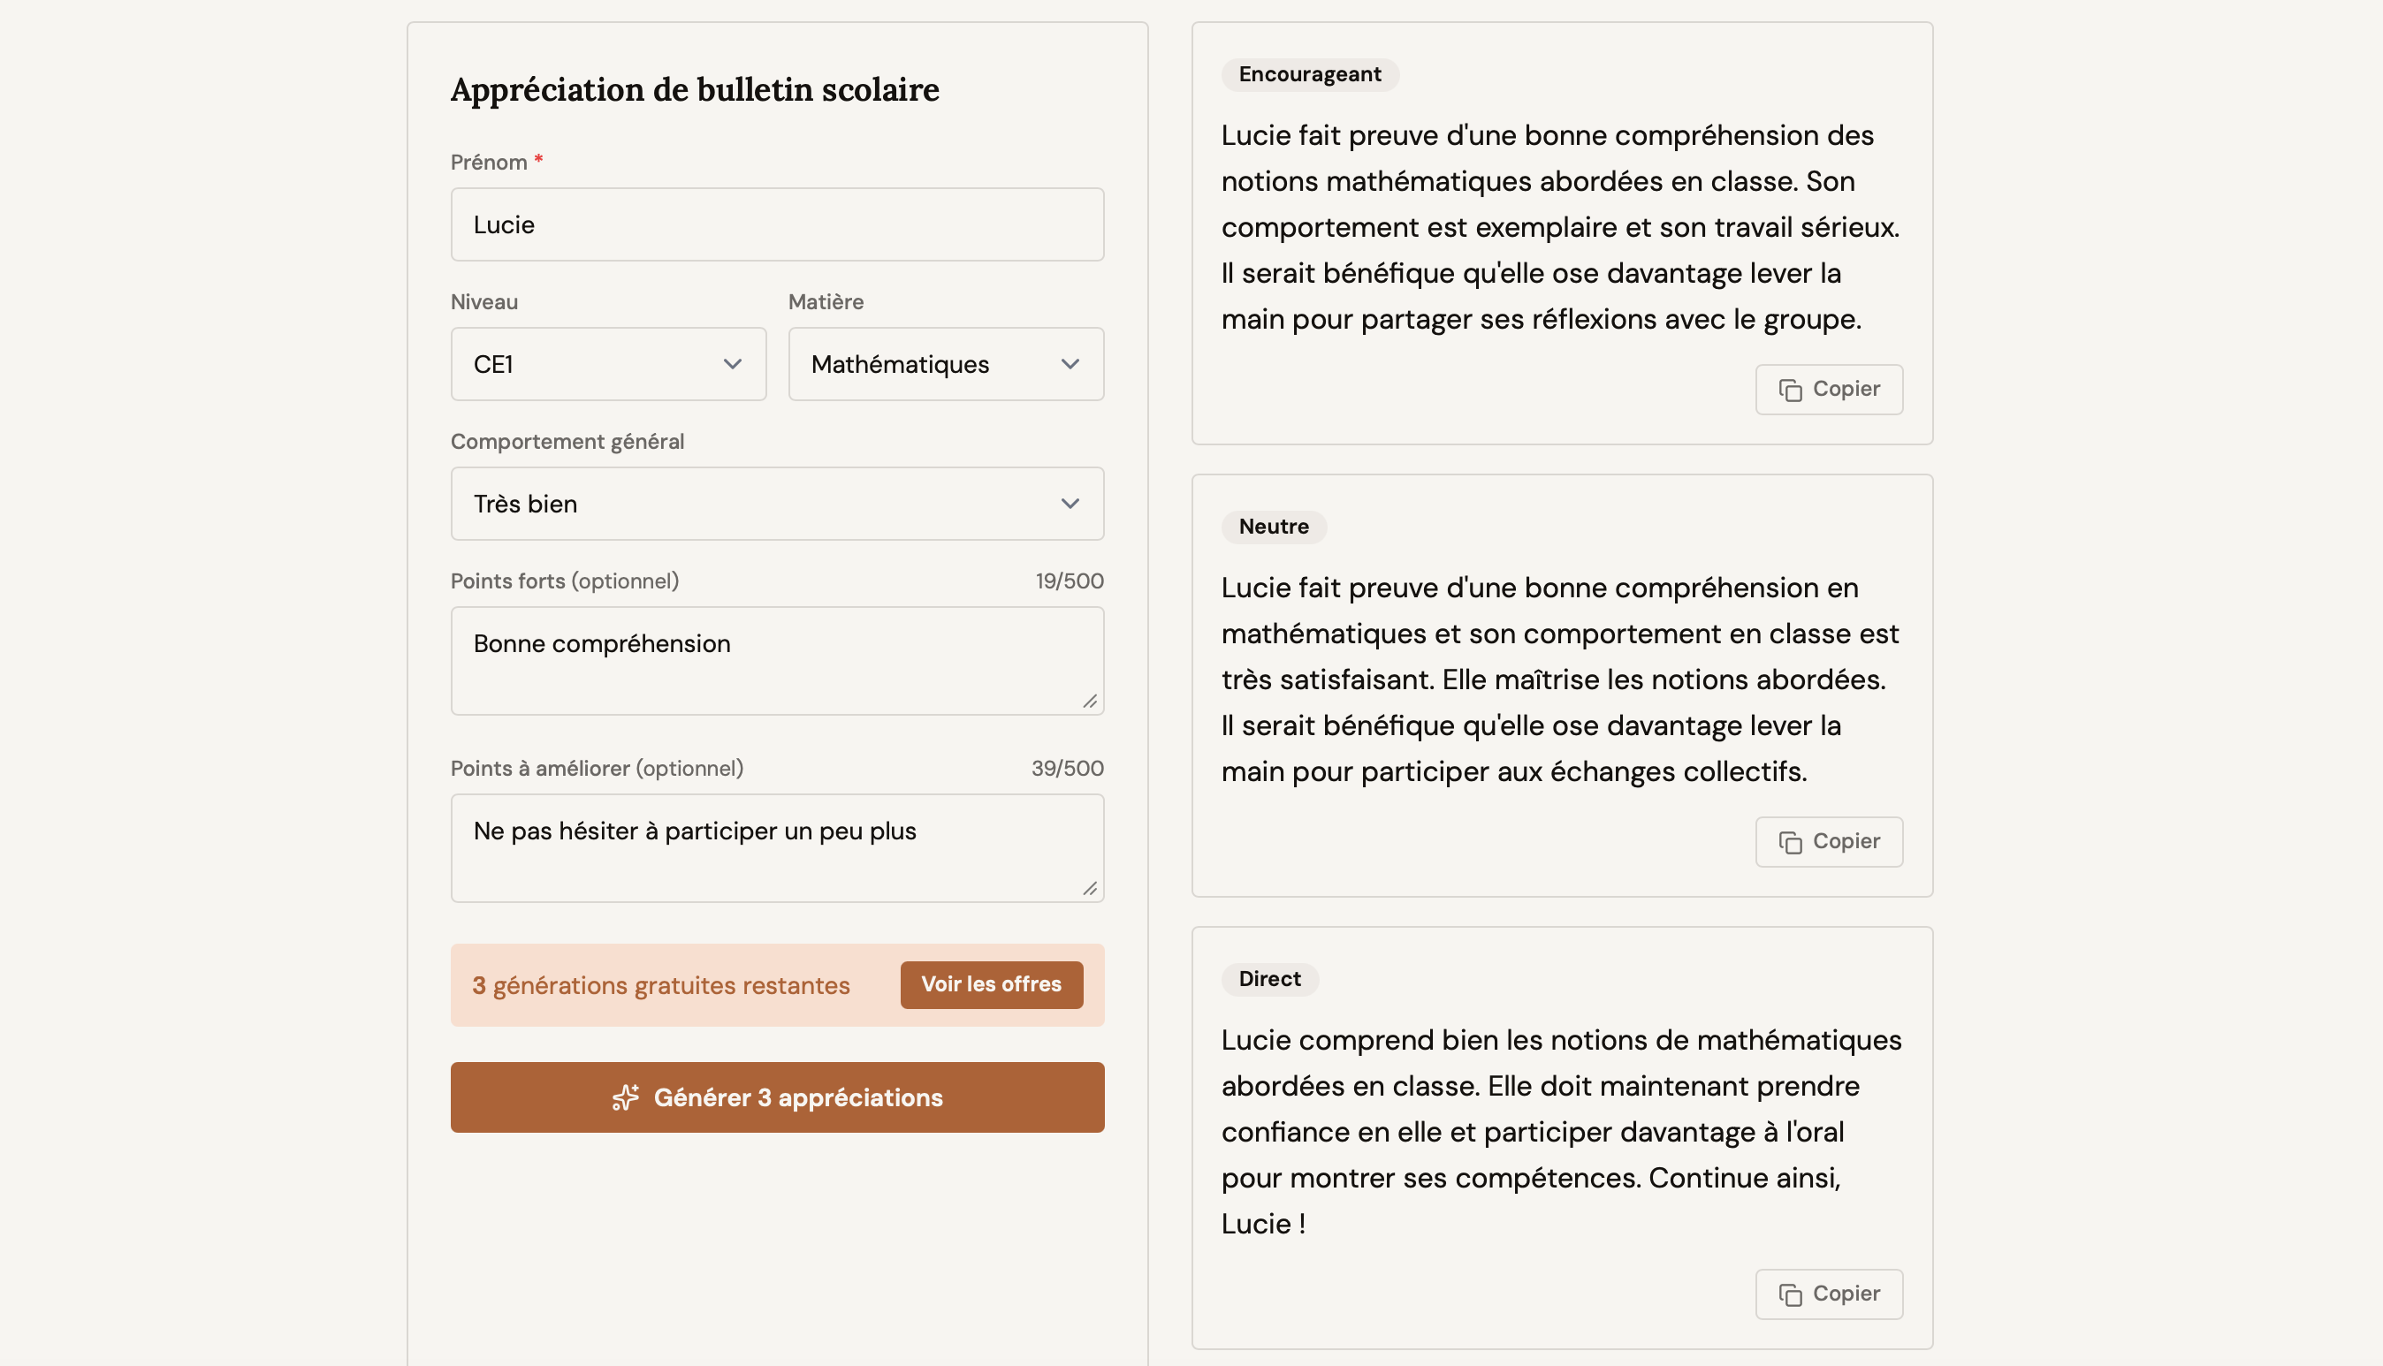The width and height of the screenshot is (2383, 1366).
Task: Click the copy icon in the Encourageant card
Action: pos(1790,390)
